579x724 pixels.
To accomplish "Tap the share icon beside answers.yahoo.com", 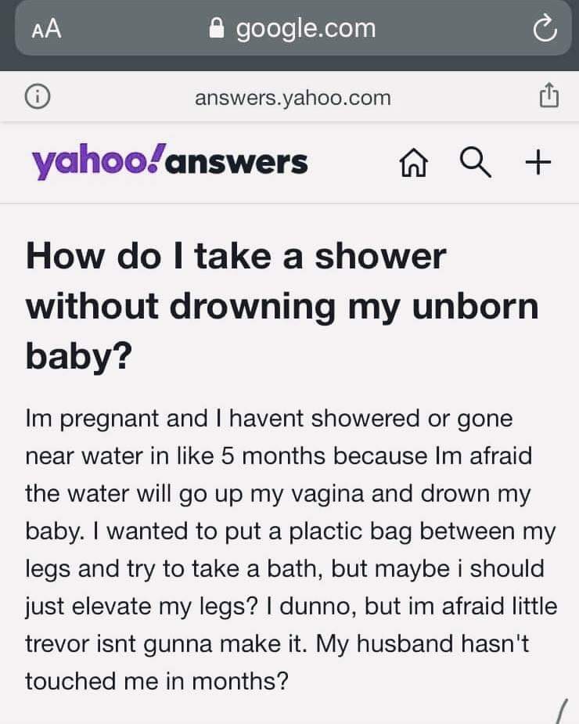I will pyautogui.click(x=549, y=95).
